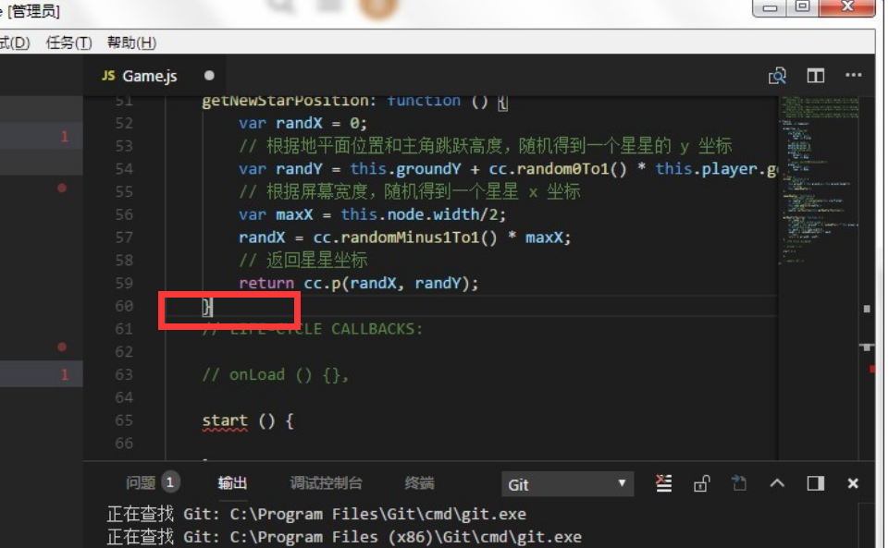
Task: Open the output log file icon
Action: tap(739, 483)
